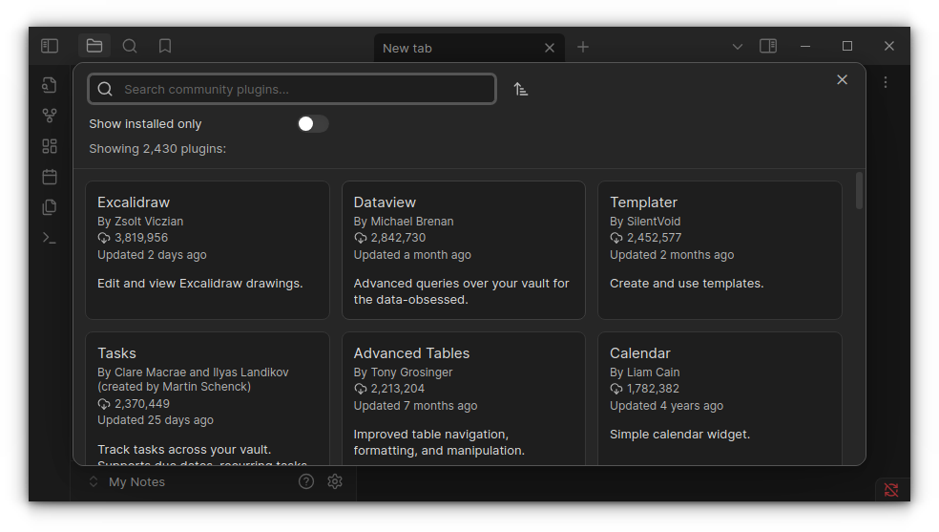
Task: Open bookmarks panel icon
Action: click(165, 46)
